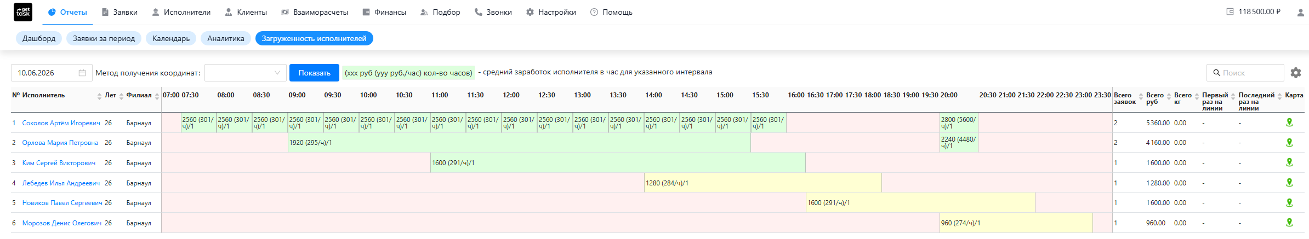Sort by Первый раз на линии column
Image resolution: width=1309 pixels, height=239 pixels.
pos(1233,96)
